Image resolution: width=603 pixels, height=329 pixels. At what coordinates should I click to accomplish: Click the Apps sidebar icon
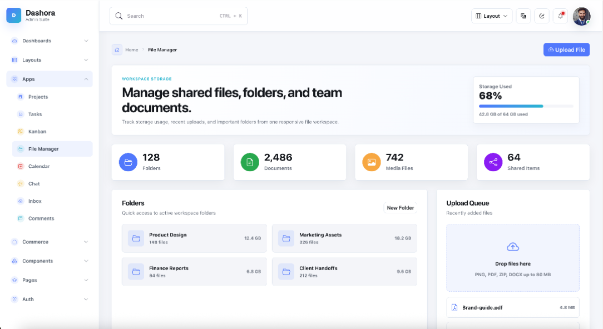(x=14, y=79)
